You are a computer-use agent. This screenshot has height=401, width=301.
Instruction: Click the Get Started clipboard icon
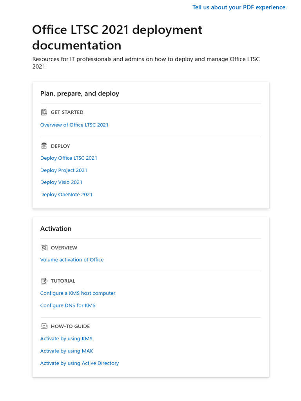point(44,112)
